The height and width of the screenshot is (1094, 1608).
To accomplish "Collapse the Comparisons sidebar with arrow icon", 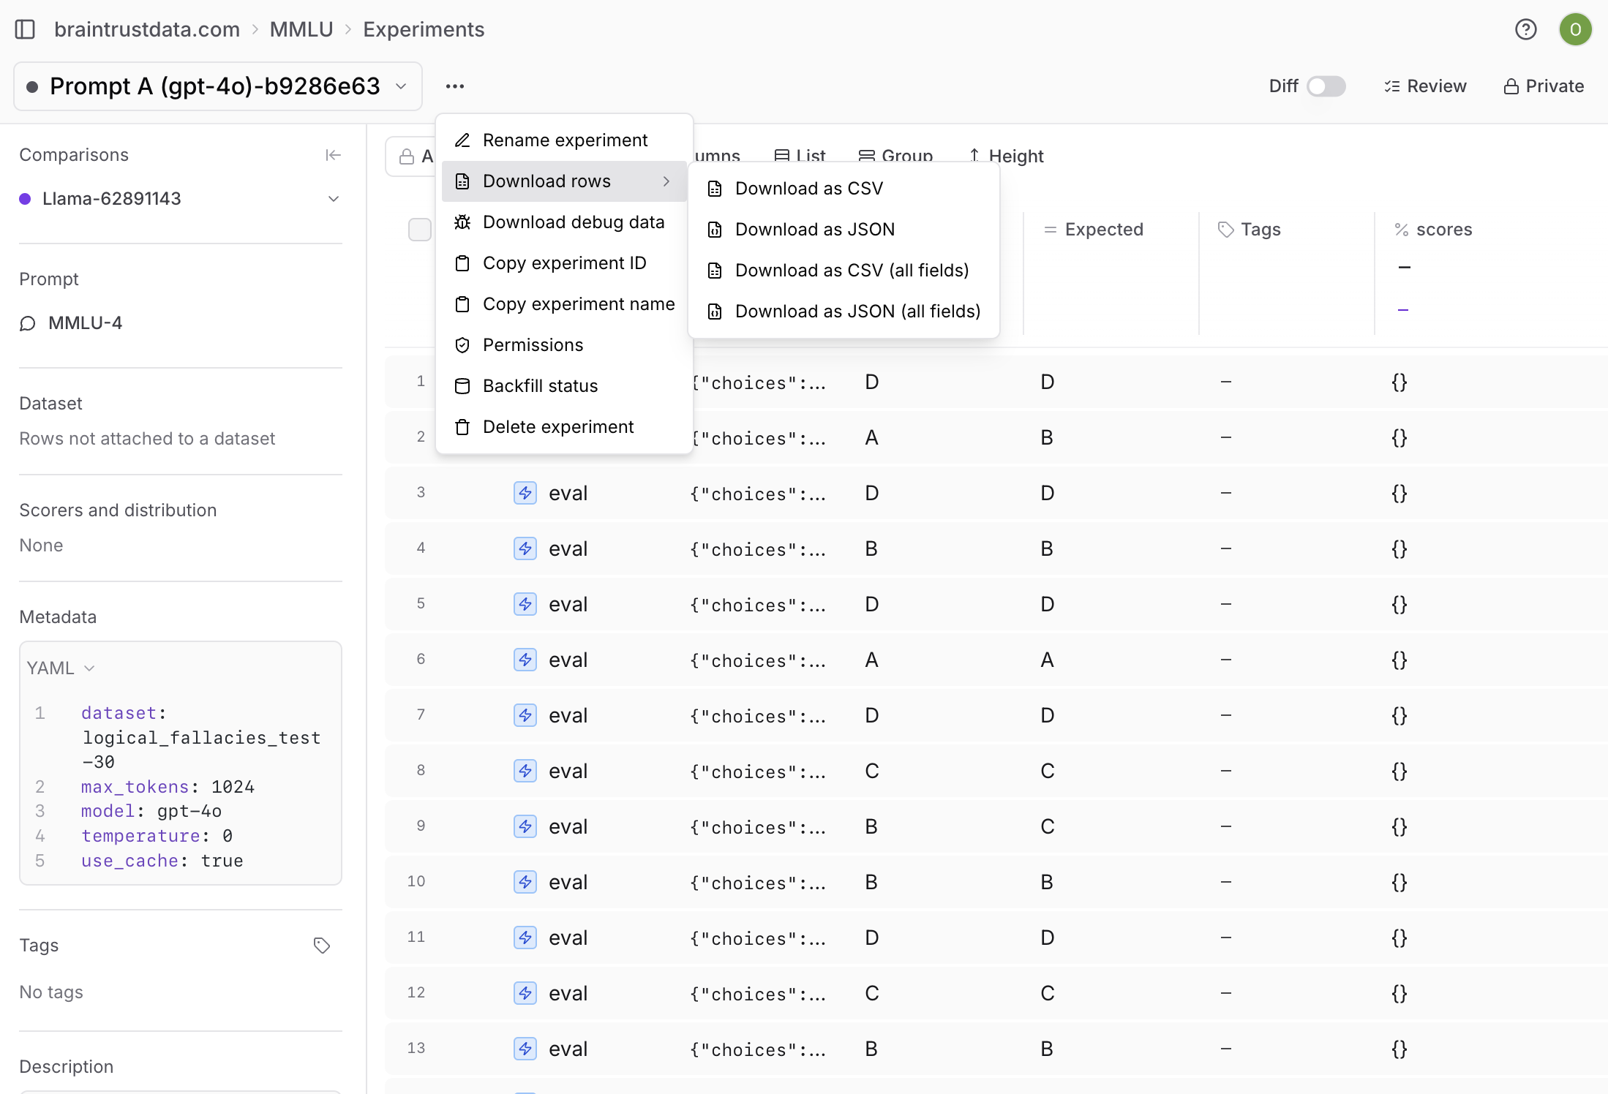I will click(x=333, y=155).
